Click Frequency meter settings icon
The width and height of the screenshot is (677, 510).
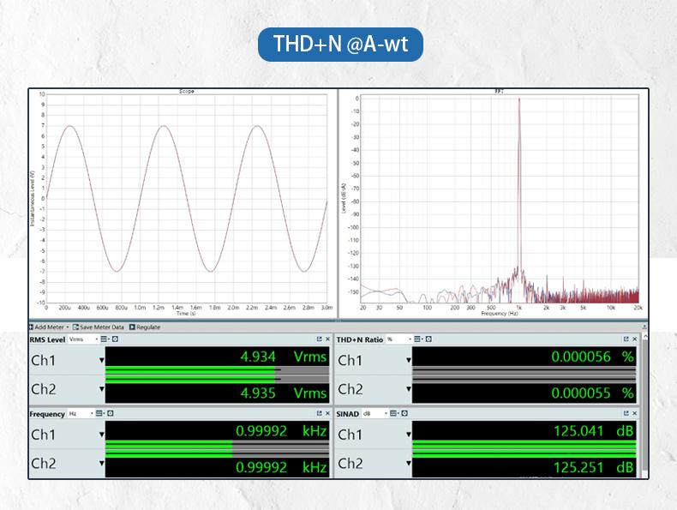coord(100,413)
